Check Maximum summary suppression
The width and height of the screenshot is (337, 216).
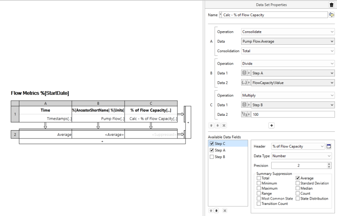coord(259,188)
